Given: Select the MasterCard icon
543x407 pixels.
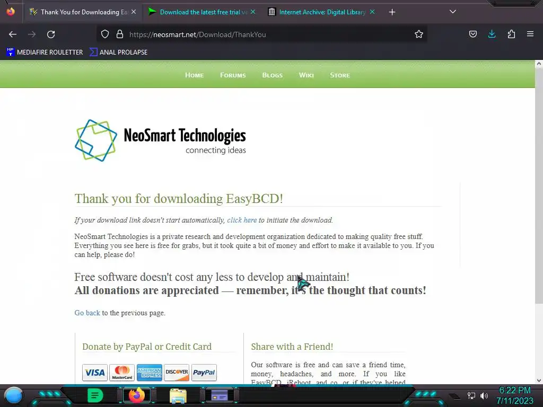Looking at the screenshot, I should tap(122, 373).
